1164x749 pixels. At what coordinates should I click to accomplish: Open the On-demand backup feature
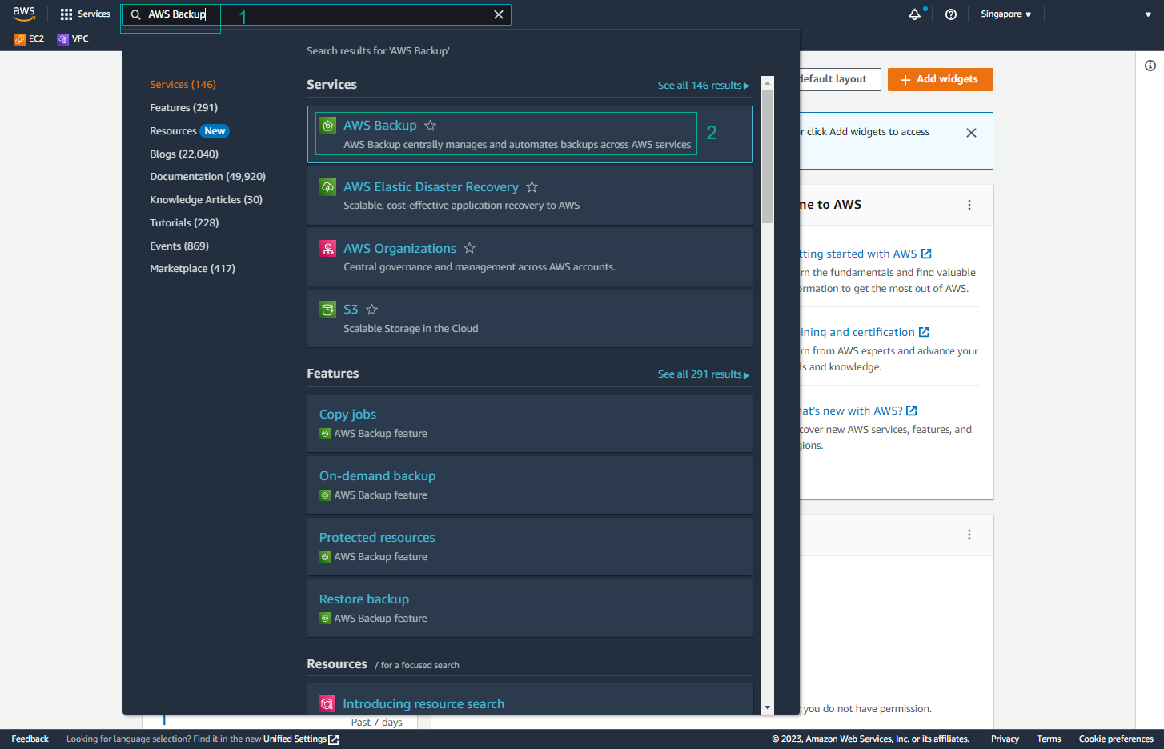pos(377,475)
